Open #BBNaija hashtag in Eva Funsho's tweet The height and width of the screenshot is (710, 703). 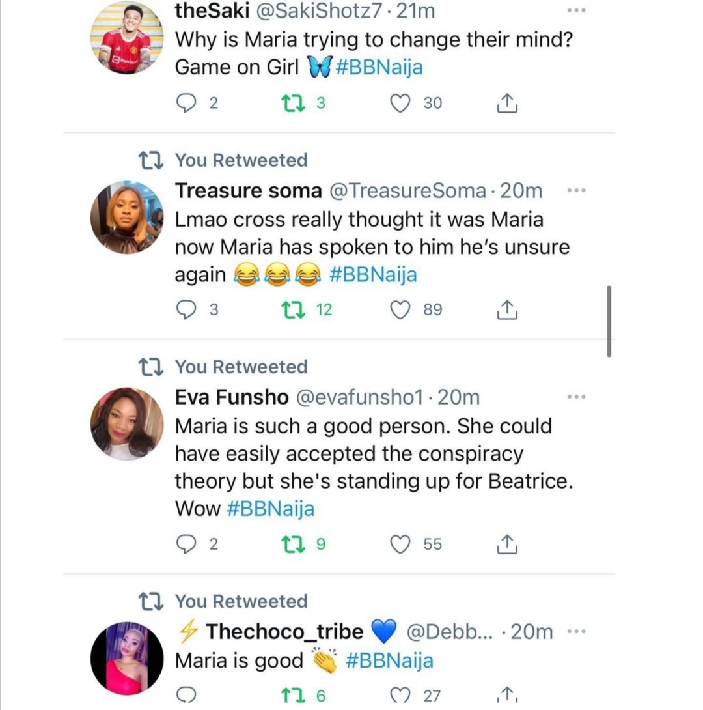(270, 509)
